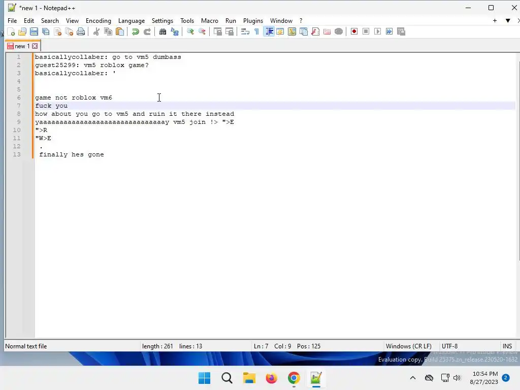Open a file using the folder icon
Viewport: 520px width, 390px height.
tap(22, 31)
